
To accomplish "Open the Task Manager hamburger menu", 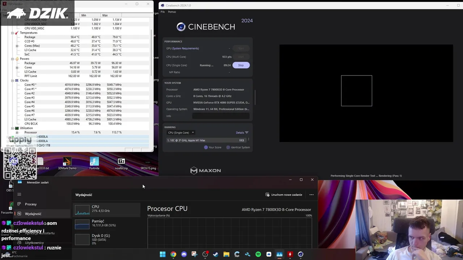I will click(19, 195).
